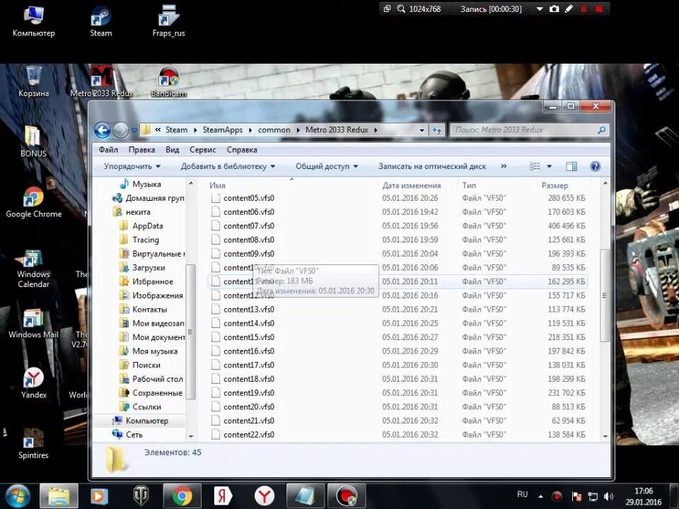The image size is (679, 509).
Task: Launch the Yandex desktop shortcut
Action: tap(34, 382)
